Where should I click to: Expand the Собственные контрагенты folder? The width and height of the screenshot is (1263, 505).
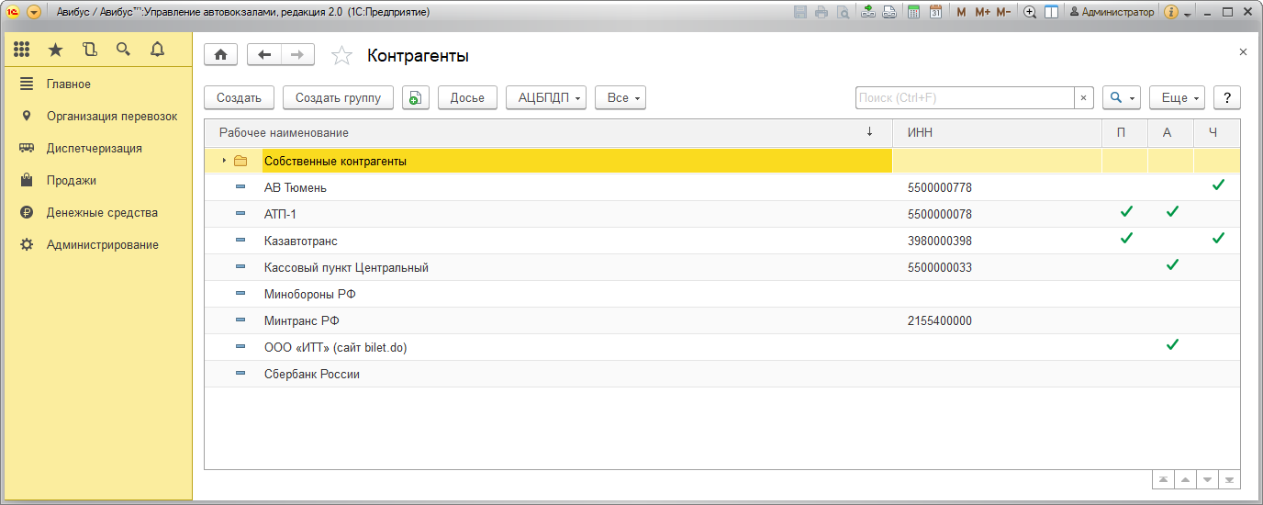click(x=224, y=161)
